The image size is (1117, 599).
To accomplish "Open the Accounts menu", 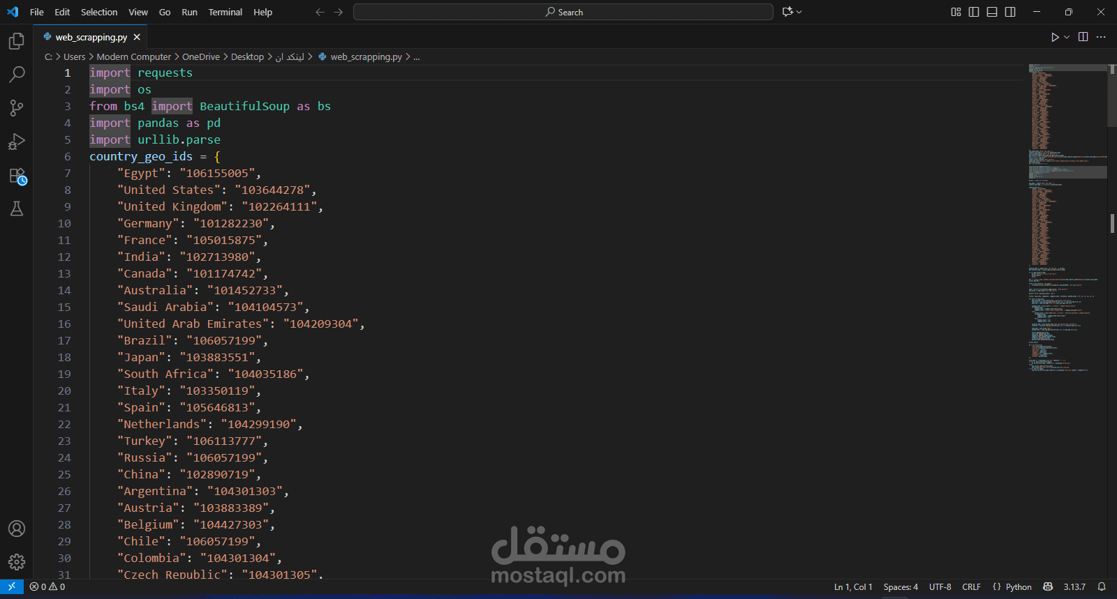I will click(x=17, y=529).
